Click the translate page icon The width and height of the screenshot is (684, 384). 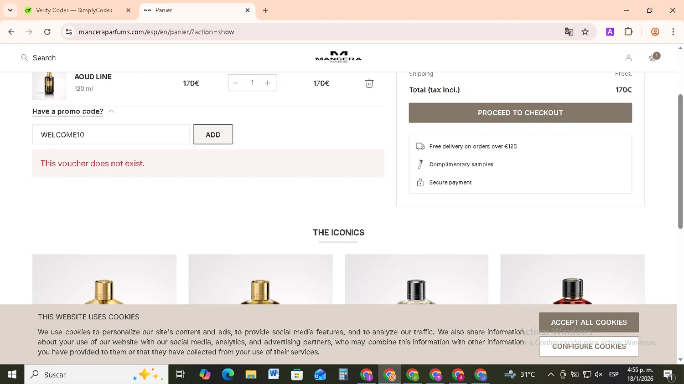click(569, 32)
